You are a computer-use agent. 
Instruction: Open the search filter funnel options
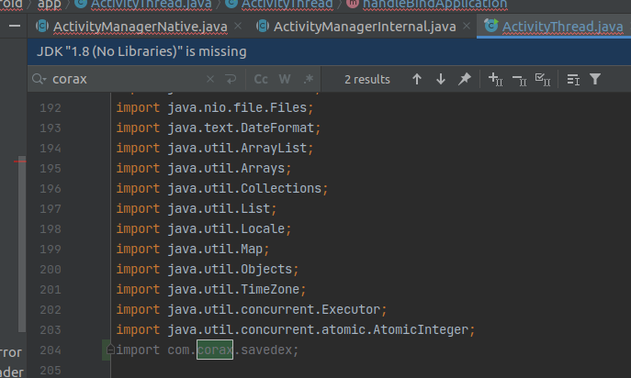tap(595, 80)
